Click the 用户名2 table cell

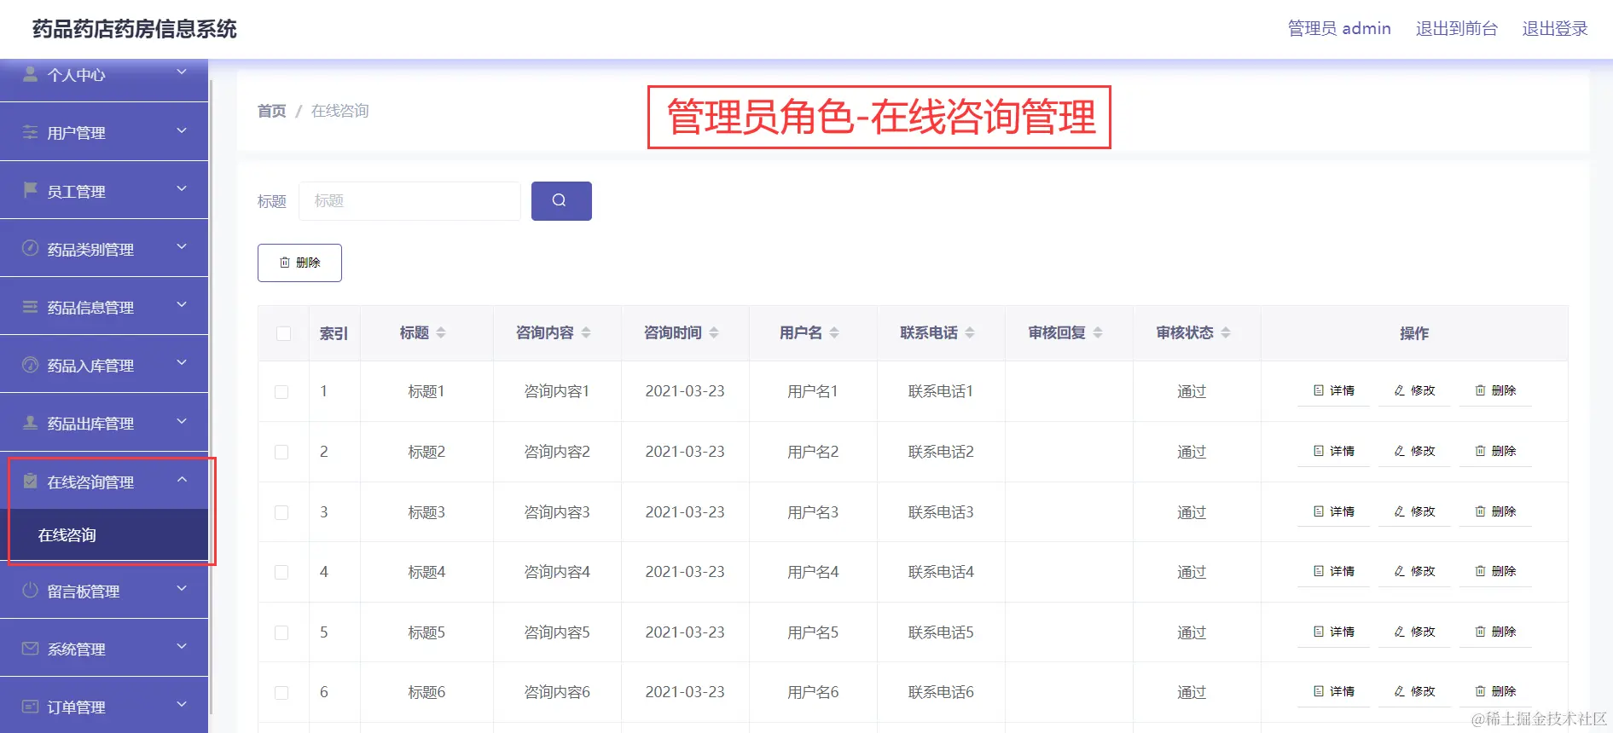coord(813,452)
